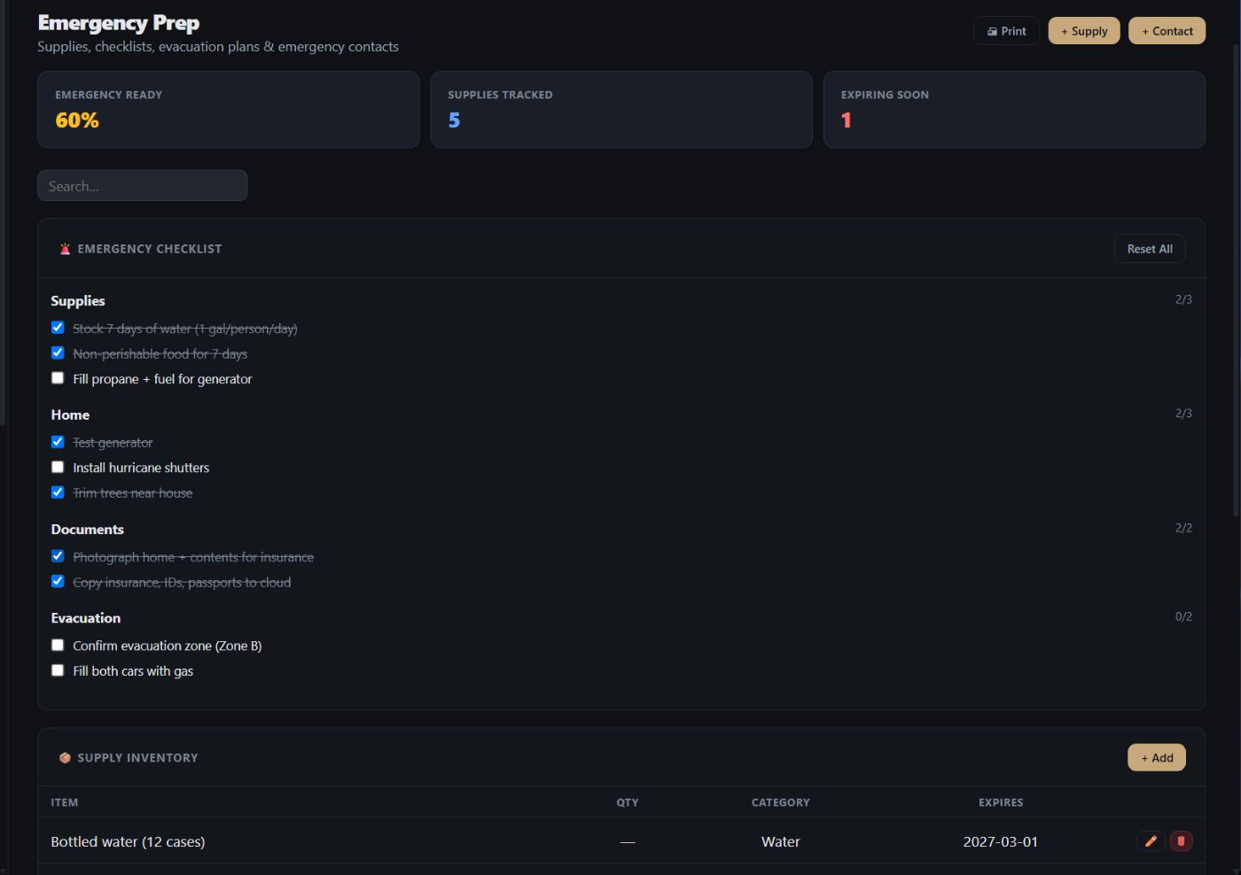1241x875 pixels.
Task: Check Fill both cars with gas
Action: tap(58, 670)
